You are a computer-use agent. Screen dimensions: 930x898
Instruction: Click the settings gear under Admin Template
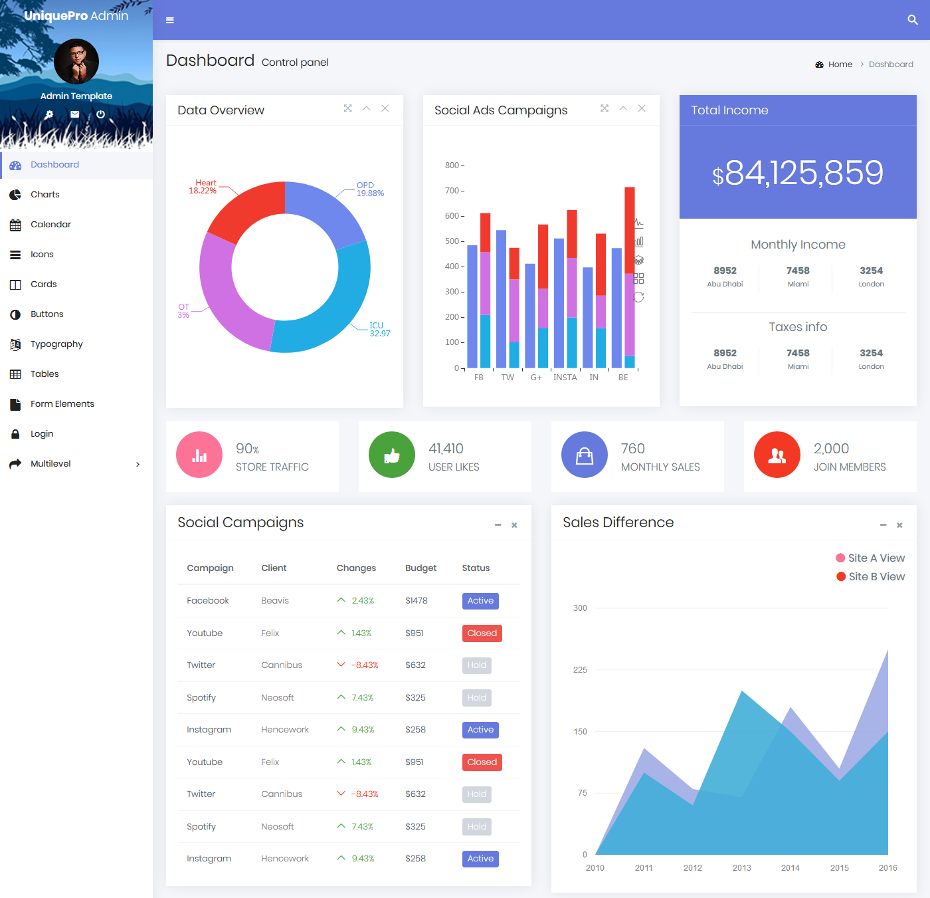click(x=49, y=114)
